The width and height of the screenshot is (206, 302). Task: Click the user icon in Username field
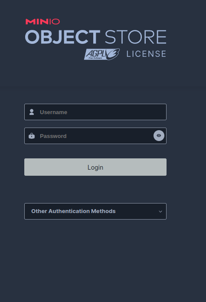(32, 112)
